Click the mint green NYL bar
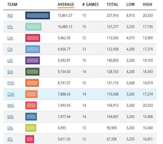The image size is (163, 144). pos(33,27)
